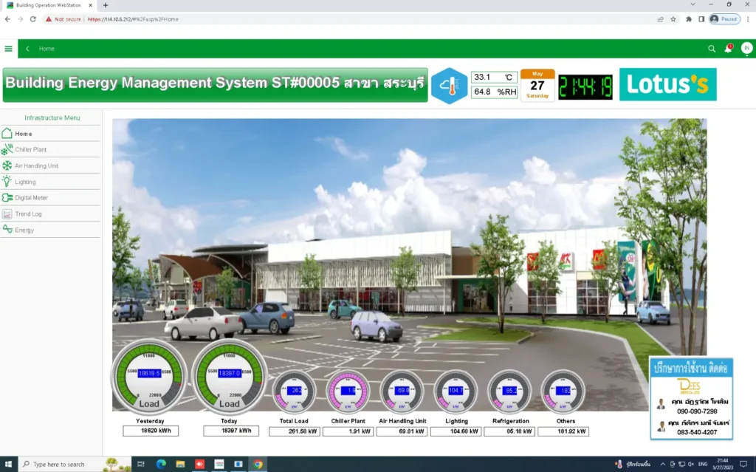Click the Yesterday load gauge

pos(149,377)
